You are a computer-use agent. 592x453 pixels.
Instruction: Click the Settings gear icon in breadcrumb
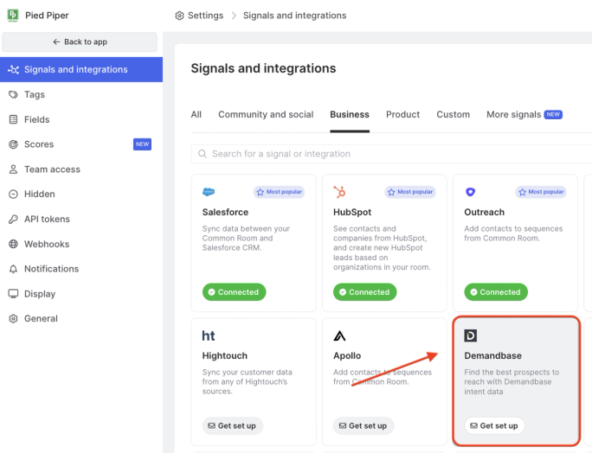[x=179, y=16]
